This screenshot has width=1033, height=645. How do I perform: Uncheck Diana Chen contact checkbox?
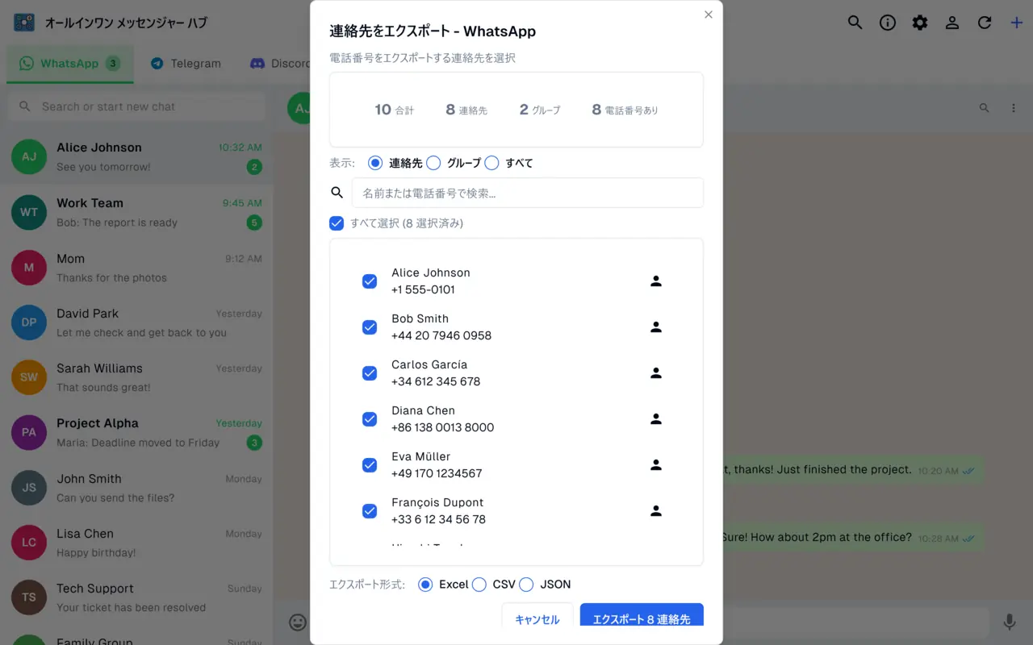click(x=370, y=419)
